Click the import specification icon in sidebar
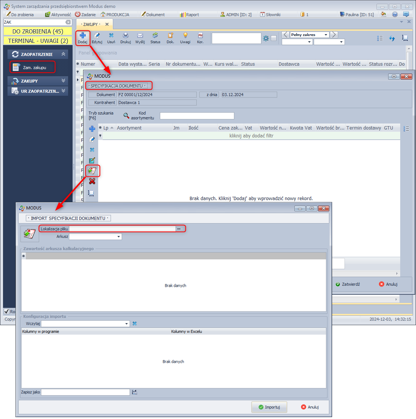The width and height of the screenshot is (416, 419). (92, 171)
